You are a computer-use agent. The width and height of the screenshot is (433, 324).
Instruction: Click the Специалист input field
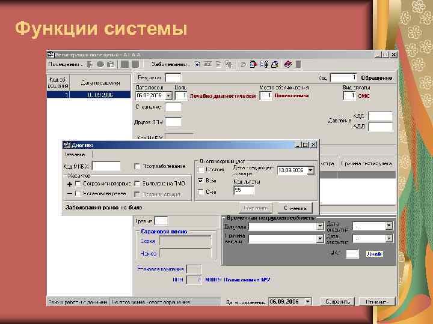coord(173,107)
